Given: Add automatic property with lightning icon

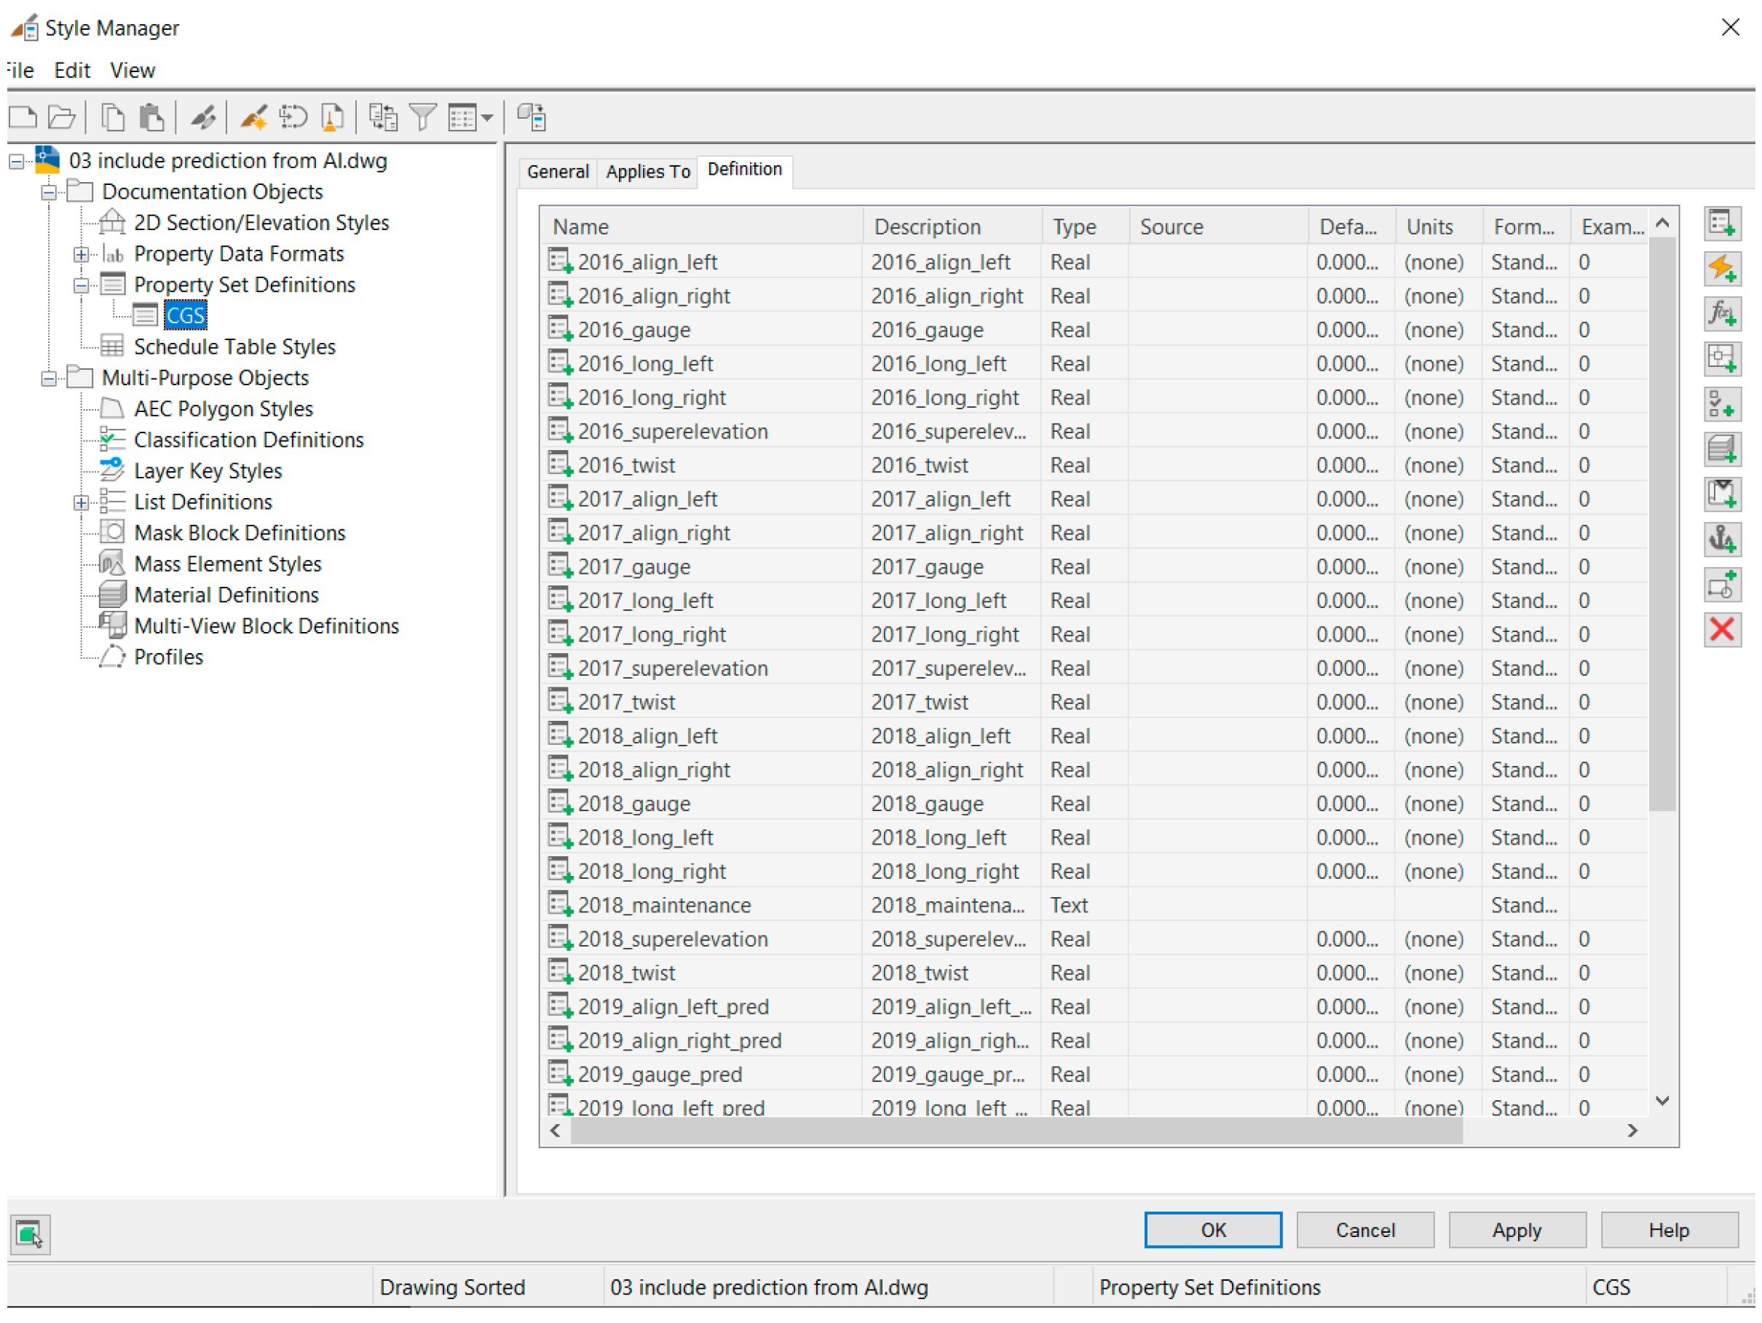Looking at the screenshot, I should [1721, 269].
